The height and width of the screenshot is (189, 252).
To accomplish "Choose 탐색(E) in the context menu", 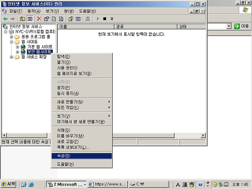I will [82, 56].
